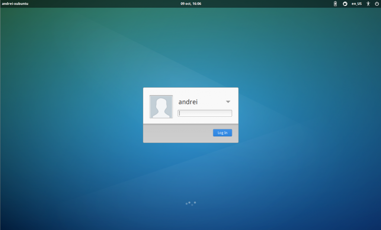Open shutdown options via the power symbol
This screenshot has width=381, height=230.
(376, 4)
